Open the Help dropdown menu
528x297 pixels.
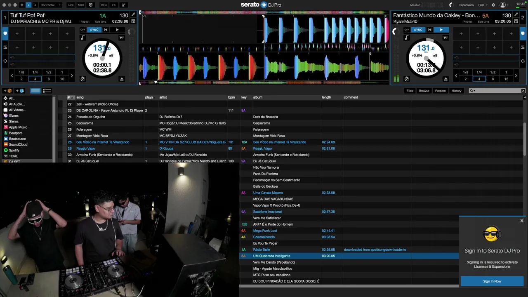(x=483, y=5)
